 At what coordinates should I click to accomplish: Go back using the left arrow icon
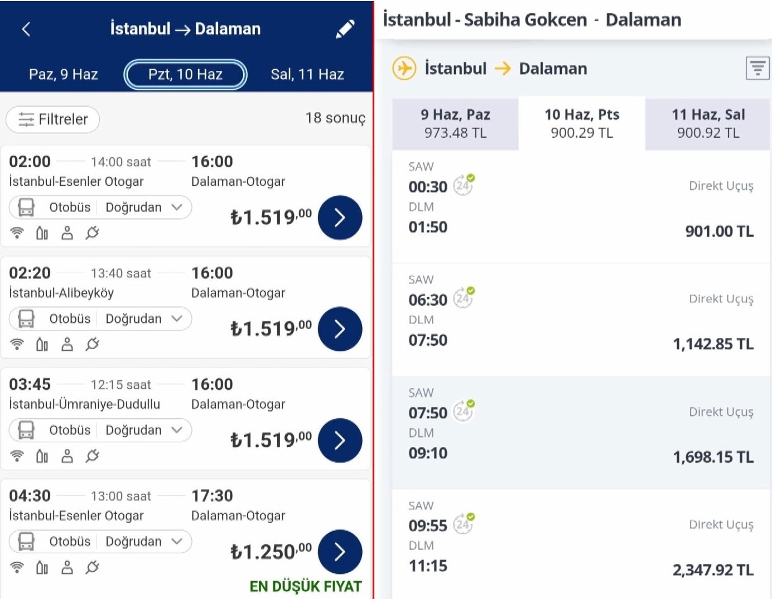point(26,29)
